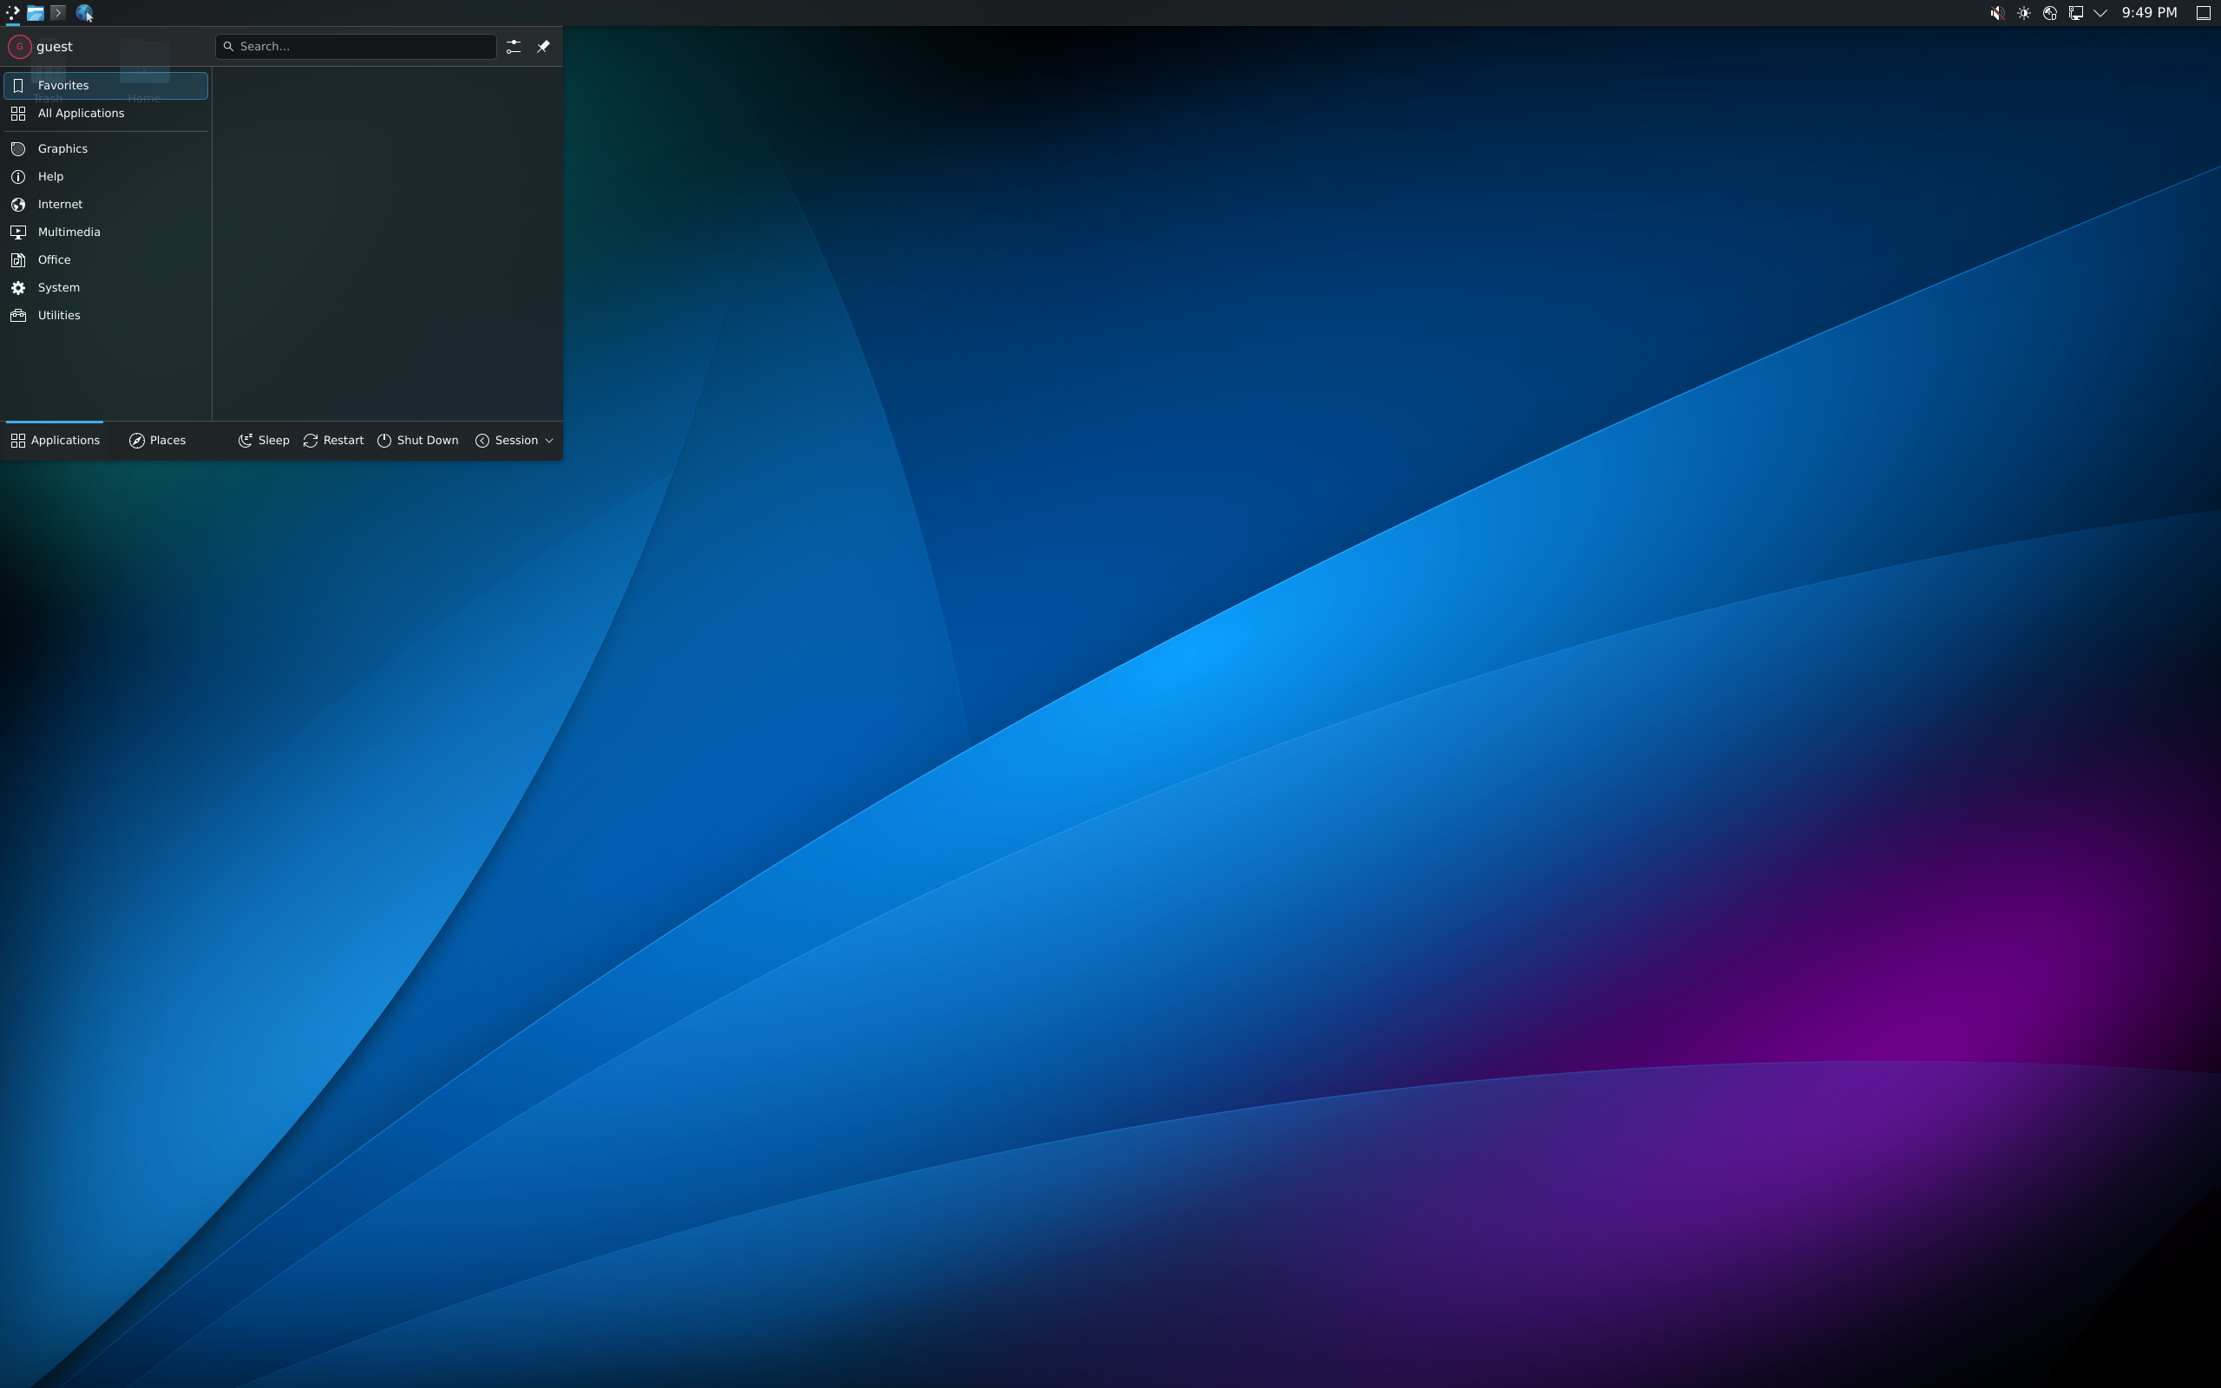Image resolution: width=2221 pixels, height=1388 pixels.
Task: Open the 9:49 PM clock calendar
Action: pyautogui.click(x=2149, y=13)
